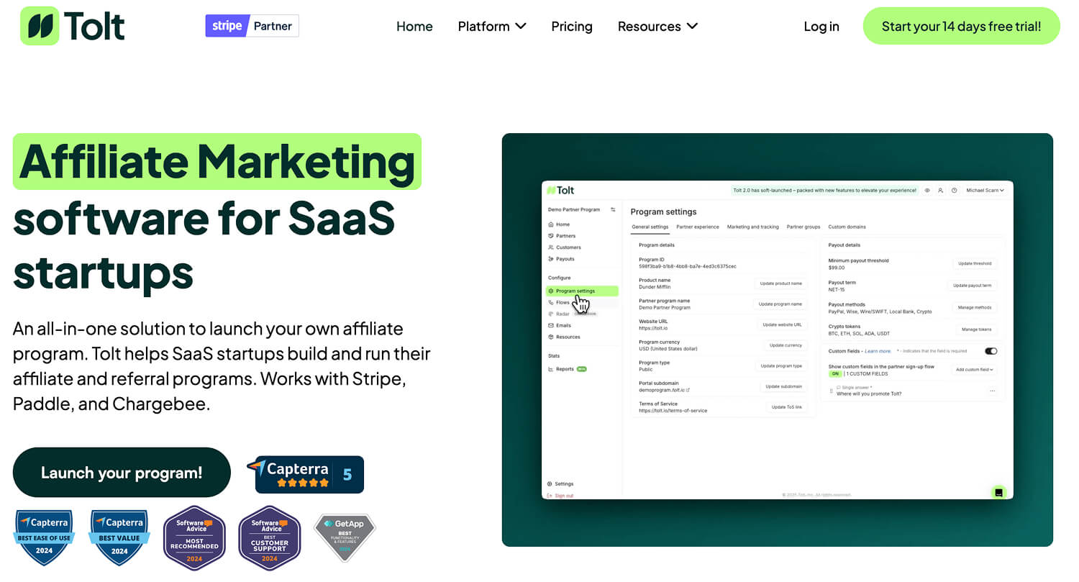This screenshot has width=1079, height=582.
Task: Click the Update threshold button
Action: point(975,263)
